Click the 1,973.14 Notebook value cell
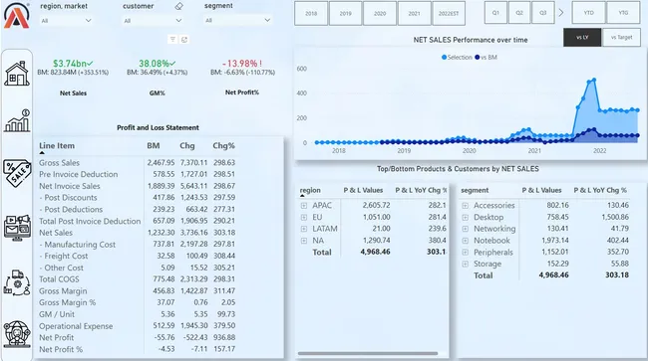 [555, 241]
